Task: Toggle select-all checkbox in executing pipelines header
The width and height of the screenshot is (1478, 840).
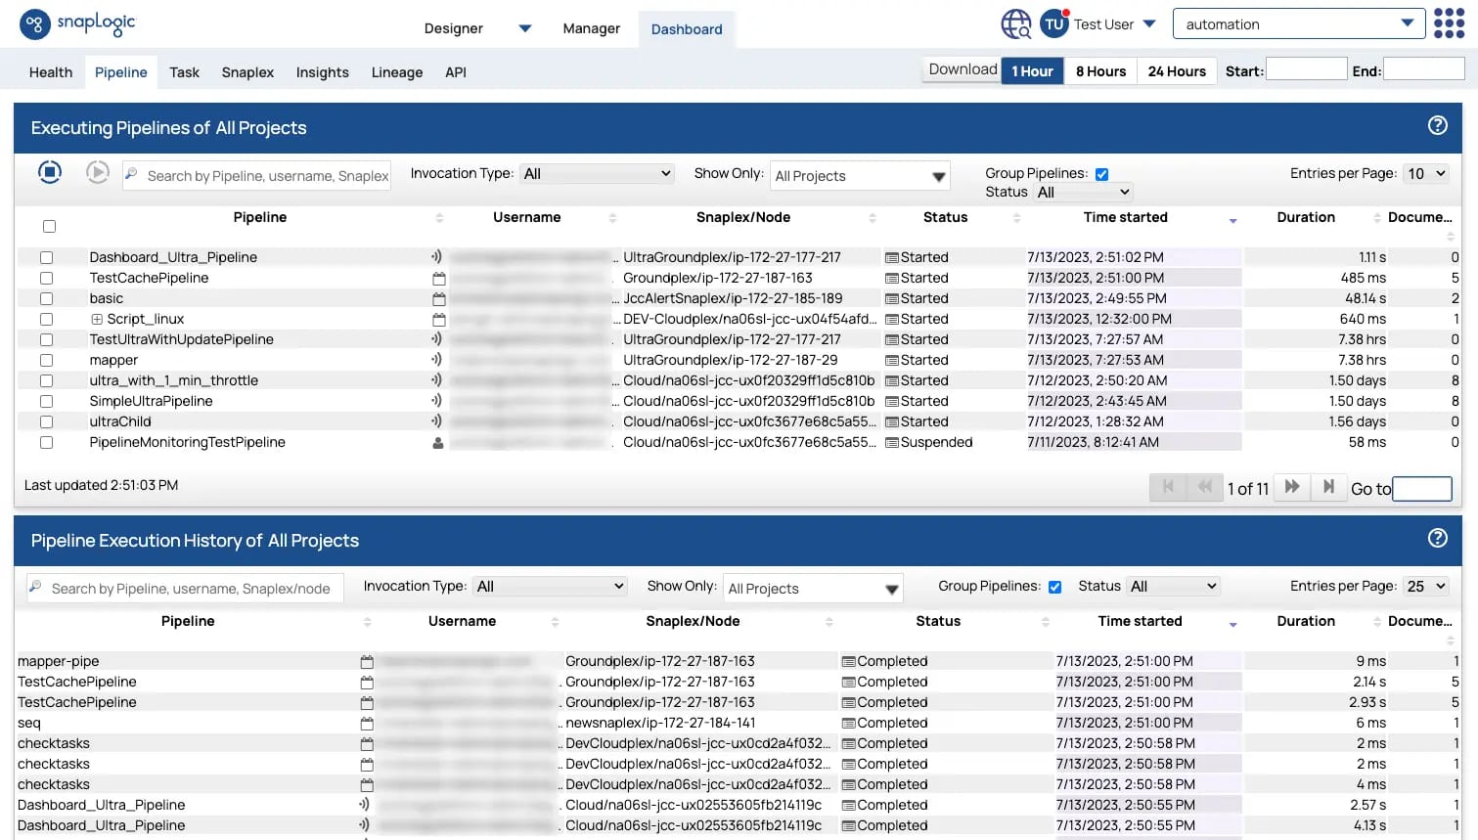Action: pos(49,226)
